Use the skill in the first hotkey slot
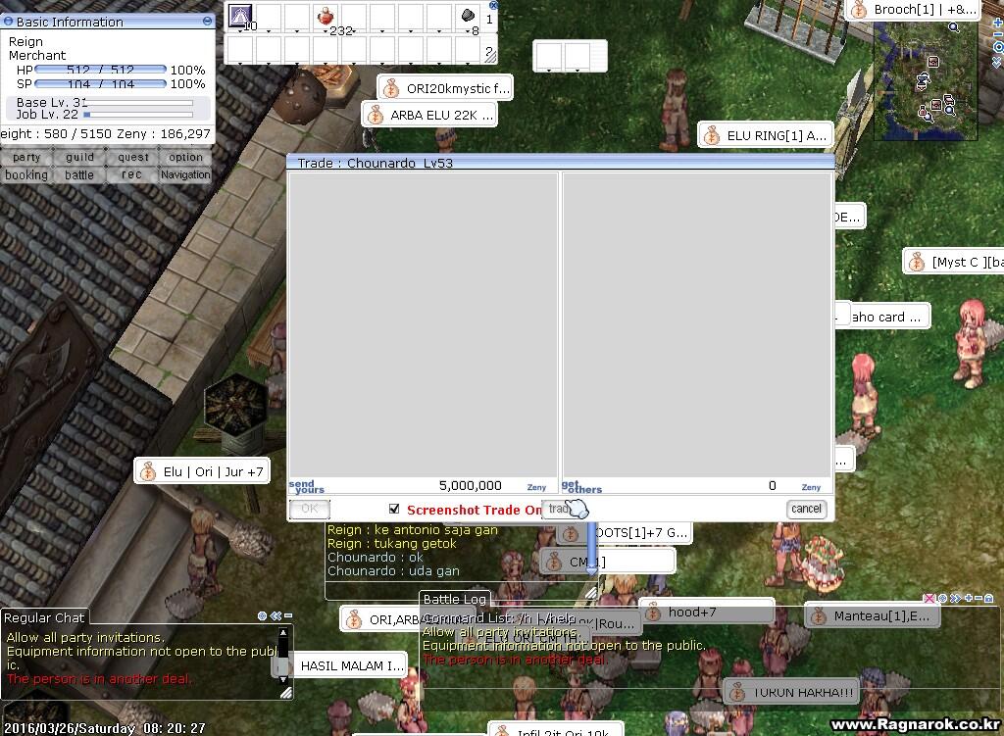 [x=241, y=16]
